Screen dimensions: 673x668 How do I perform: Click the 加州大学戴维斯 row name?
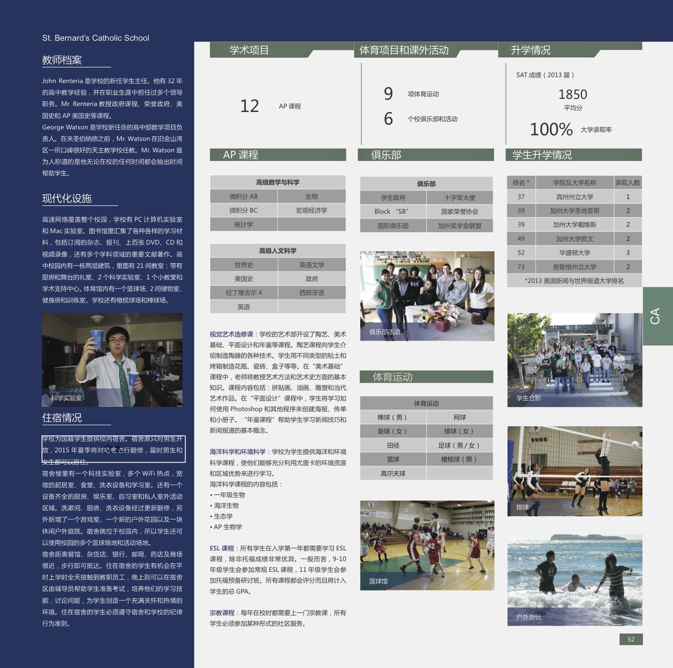[x=574, y=224]
